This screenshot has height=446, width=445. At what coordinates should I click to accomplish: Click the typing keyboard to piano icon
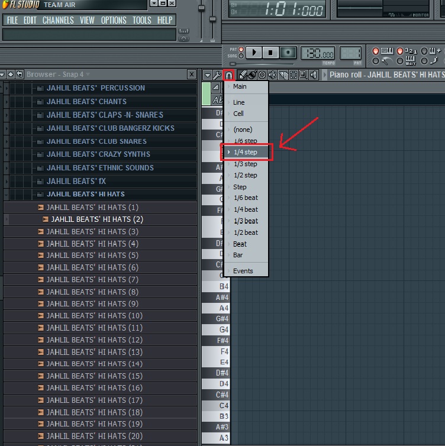tap(387, 51)
